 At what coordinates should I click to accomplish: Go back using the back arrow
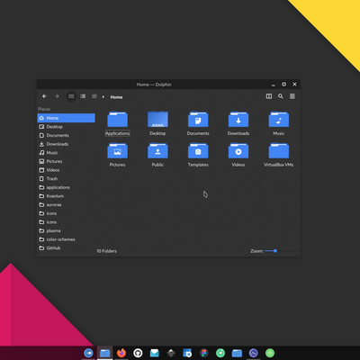[44, 96]
